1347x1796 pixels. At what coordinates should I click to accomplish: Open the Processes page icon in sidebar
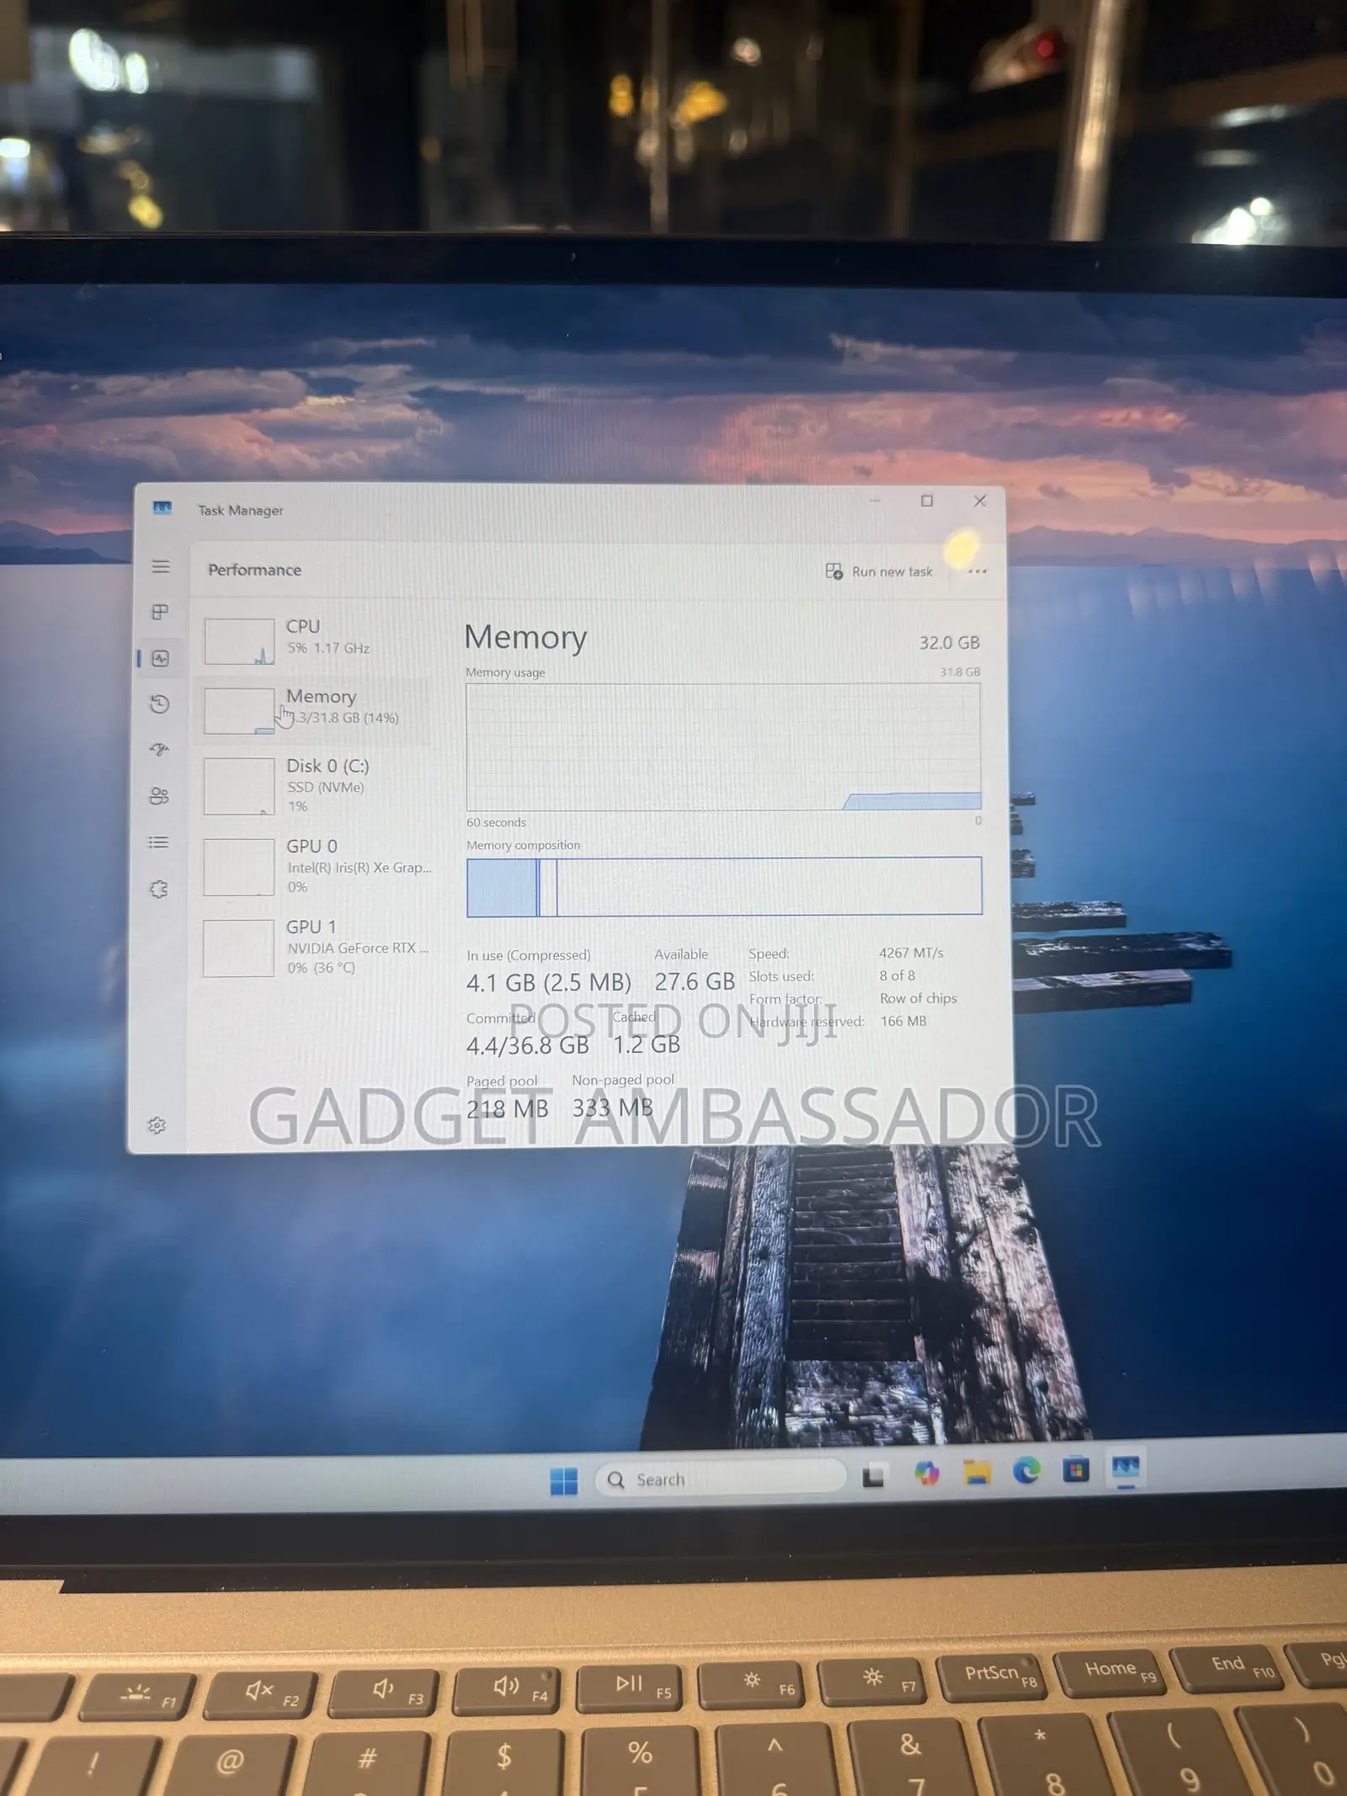pos(160,612)
